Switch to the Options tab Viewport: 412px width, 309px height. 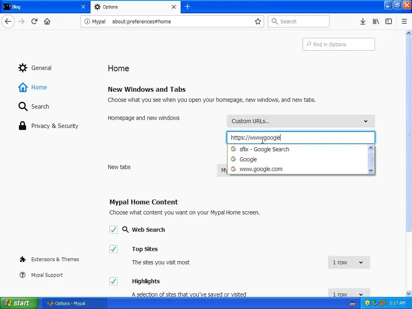(x=136, y=7)
